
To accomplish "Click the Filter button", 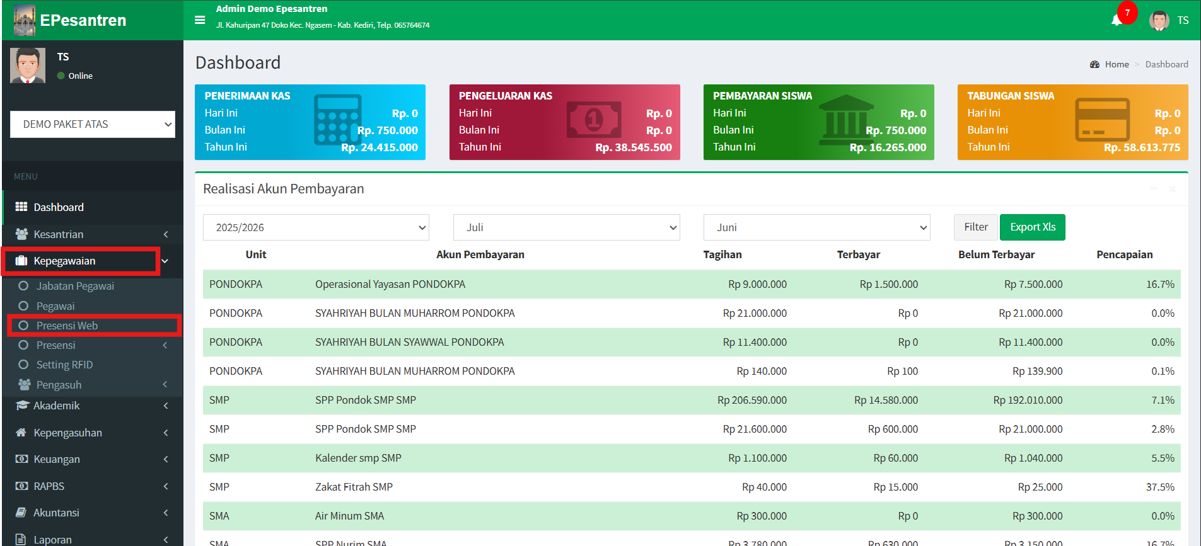I will click(975, 227).
